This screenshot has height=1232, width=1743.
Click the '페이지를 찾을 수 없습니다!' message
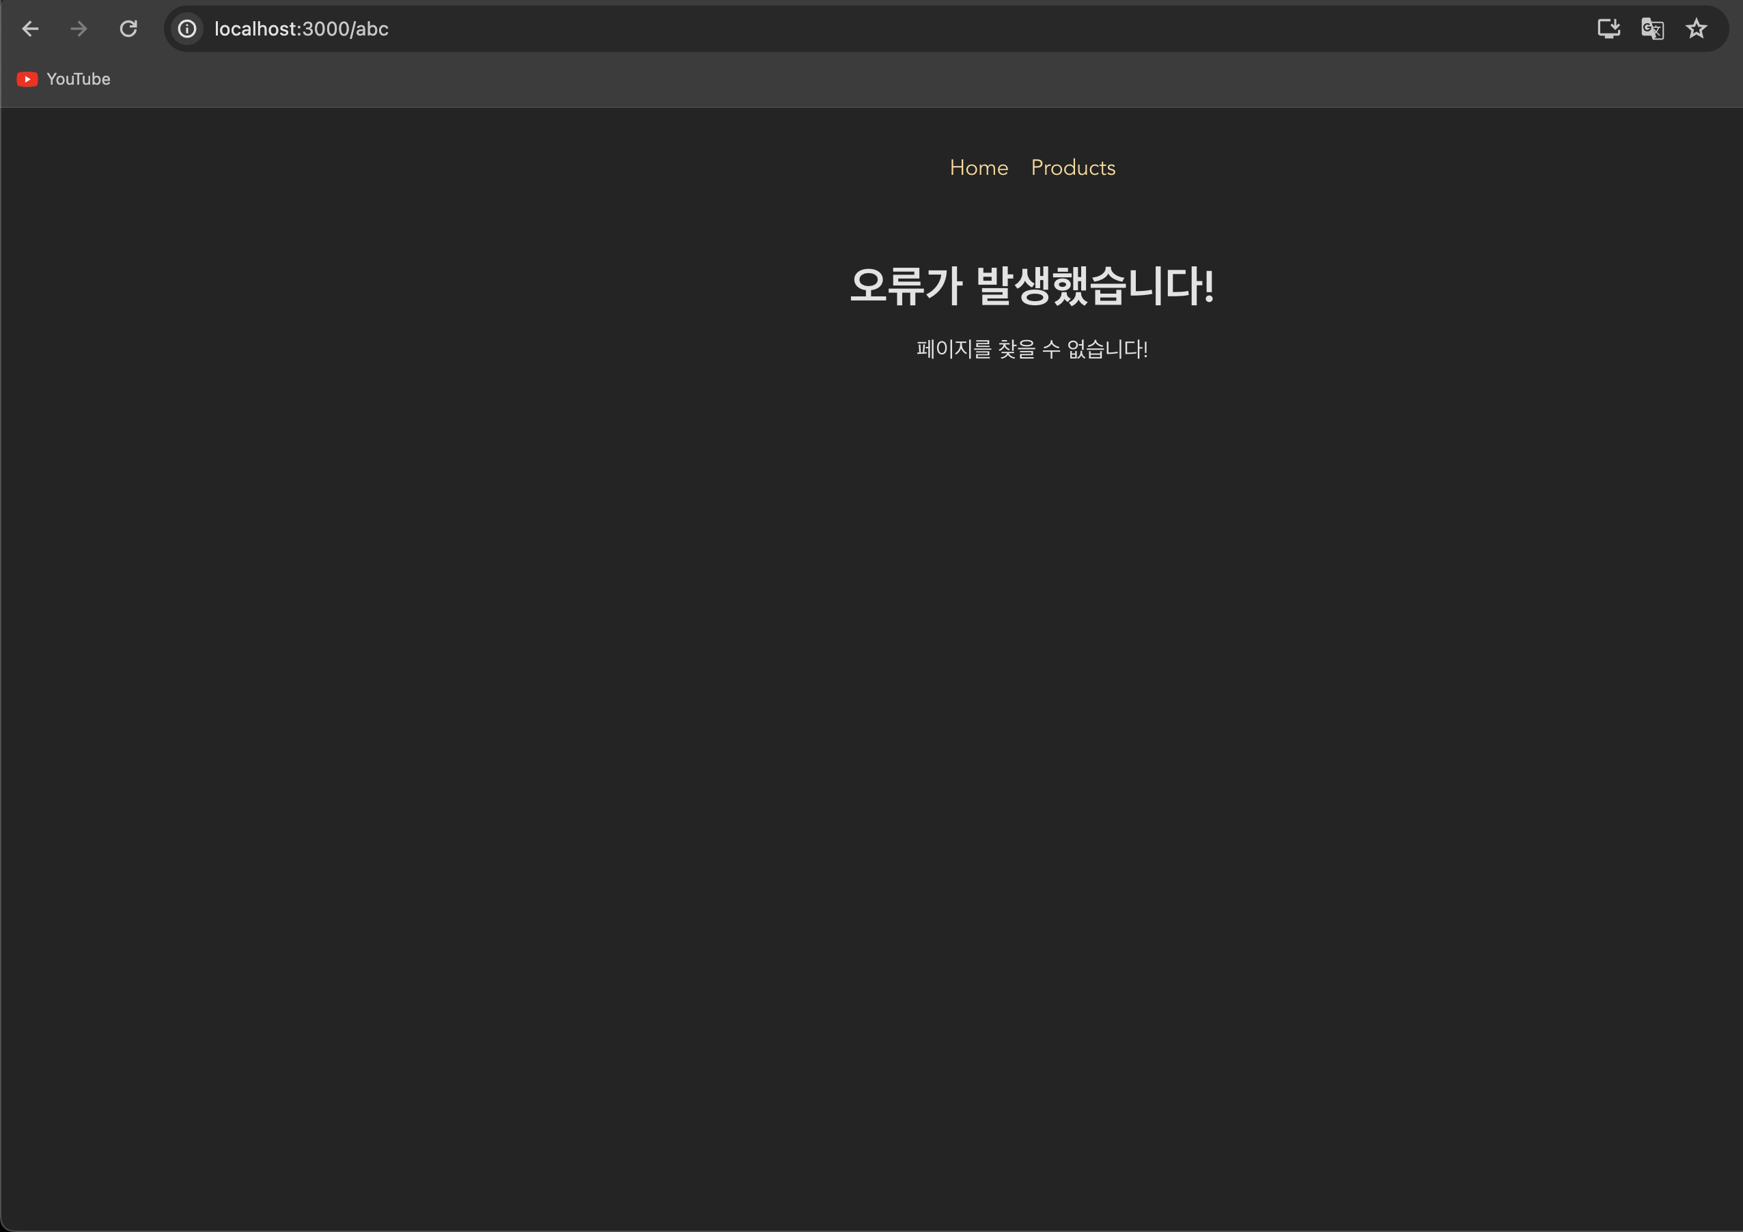pos(1032,349)
